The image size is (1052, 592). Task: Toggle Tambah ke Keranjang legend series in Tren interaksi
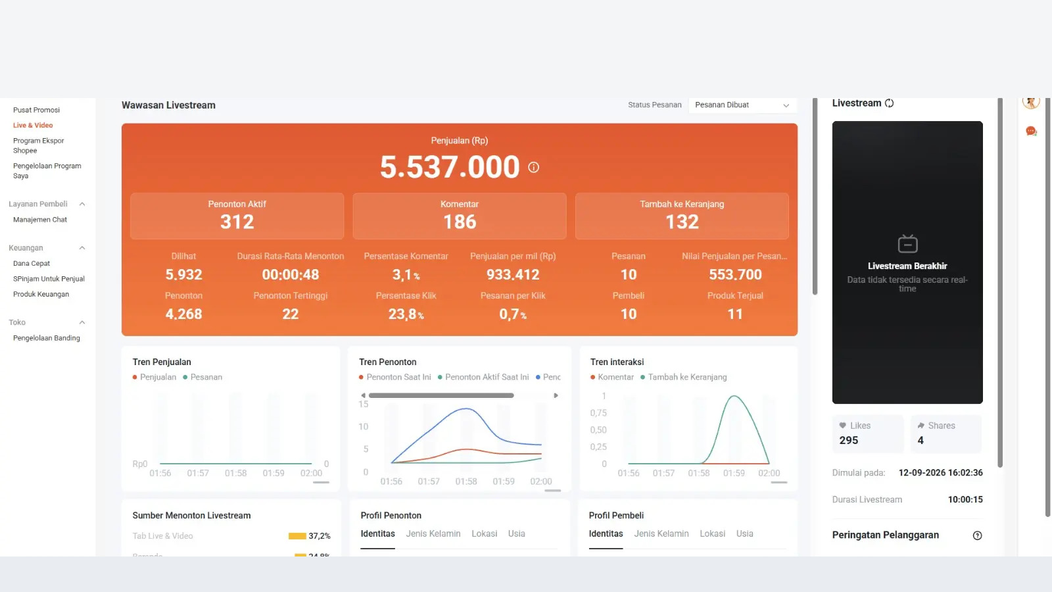684,377
